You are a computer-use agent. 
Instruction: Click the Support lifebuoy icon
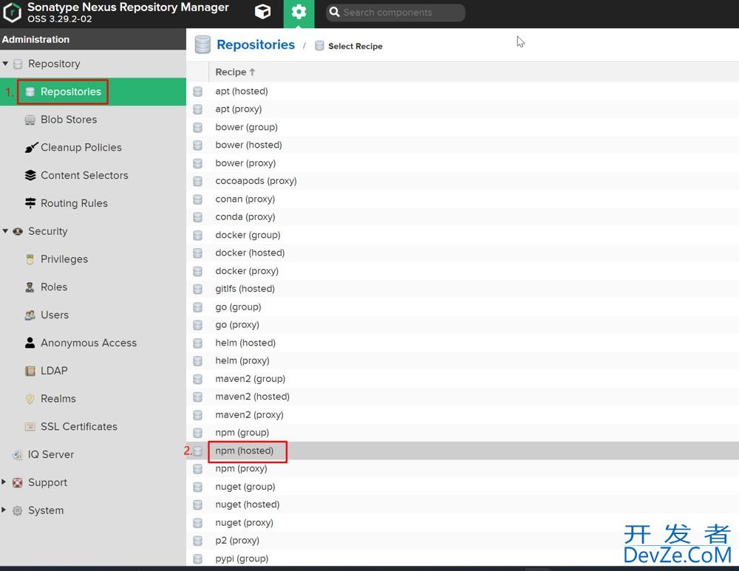click(x=18, y=482)
